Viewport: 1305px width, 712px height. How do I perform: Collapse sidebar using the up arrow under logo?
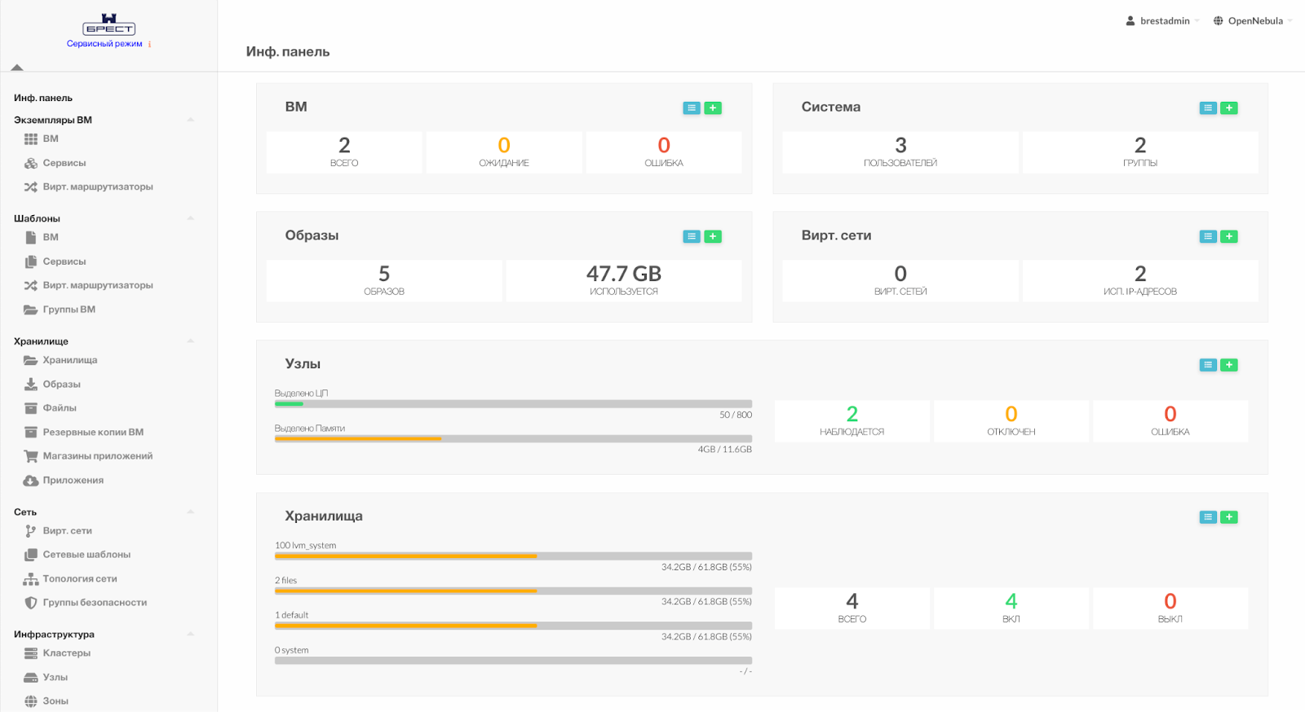pyautogui.click(x=17, y=68)
